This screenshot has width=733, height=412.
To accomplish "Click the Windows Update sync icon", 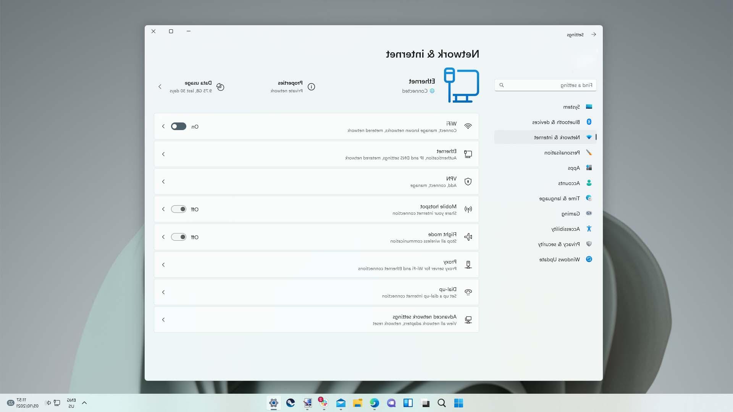I will pos(589,259).
